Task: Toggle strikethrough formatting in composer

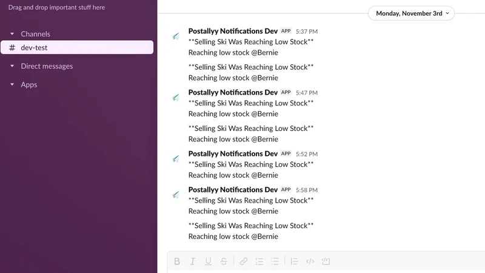Action: [x=224, y=261]
